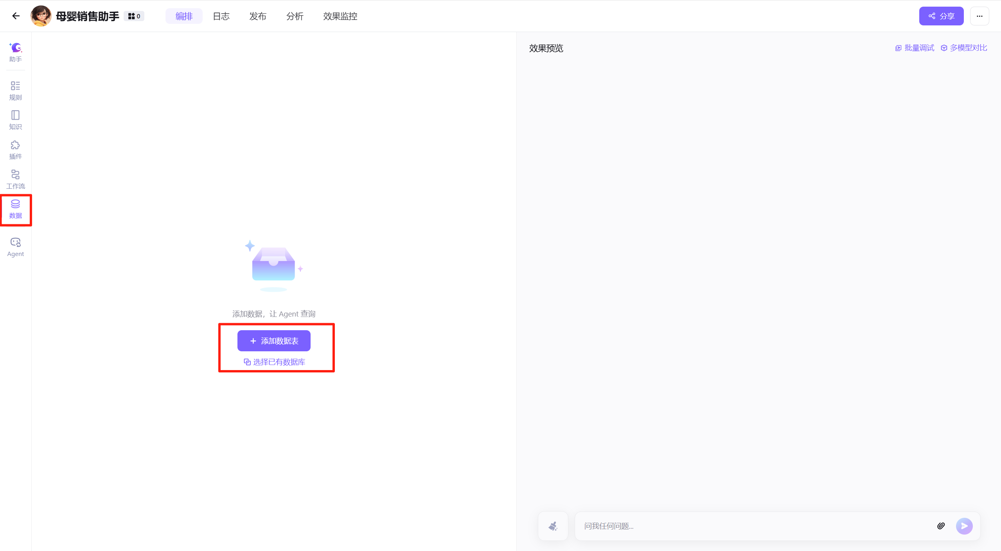
Task: Click the paperclip attachment icon
Action: [941, 526]
